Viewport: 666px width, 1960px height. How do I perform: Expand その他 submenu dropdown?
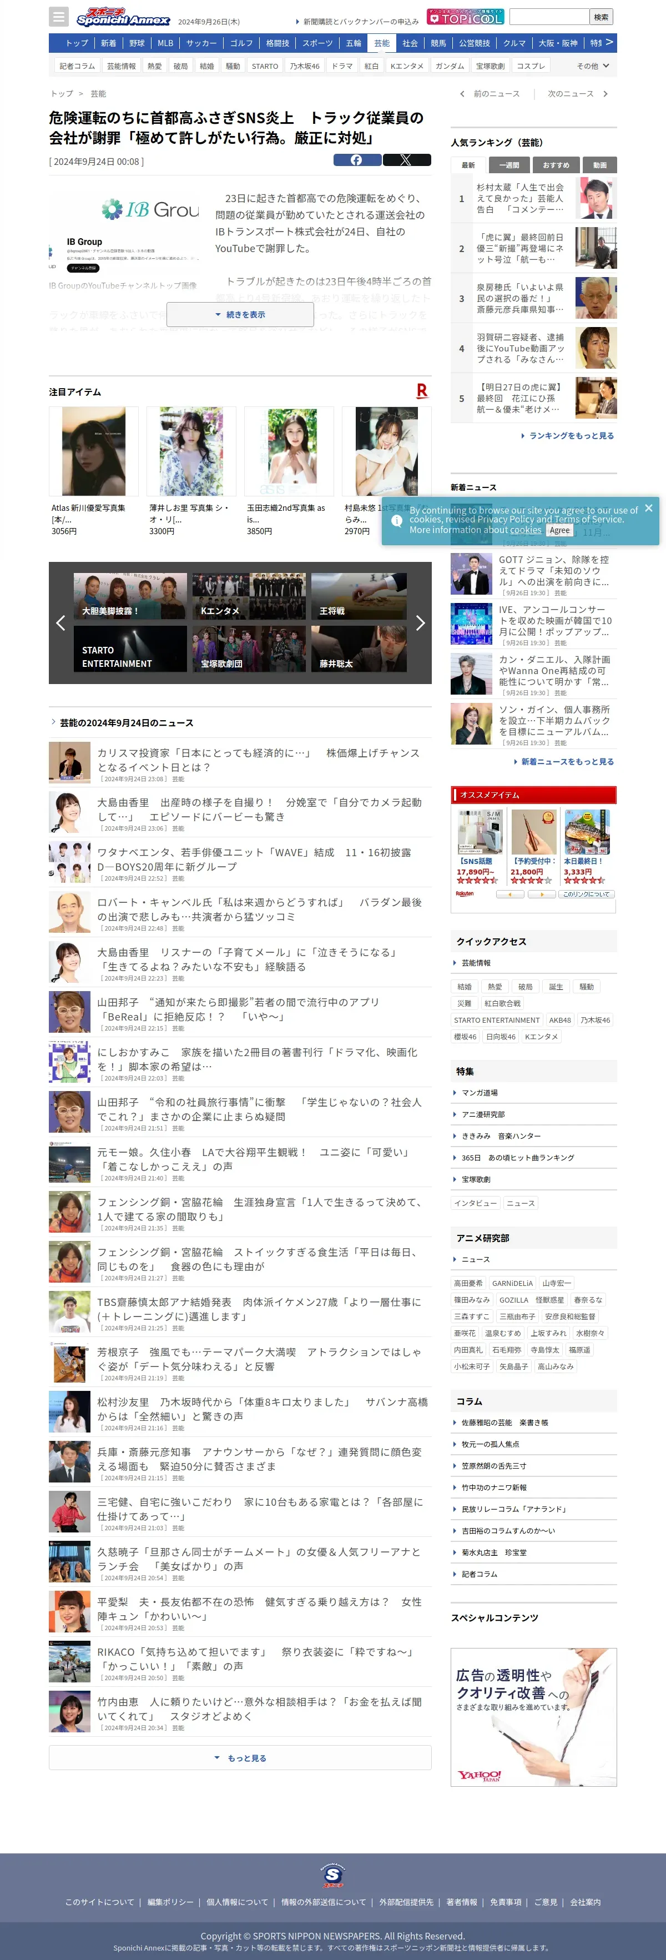pyautogui.click(x=592, y=66)
